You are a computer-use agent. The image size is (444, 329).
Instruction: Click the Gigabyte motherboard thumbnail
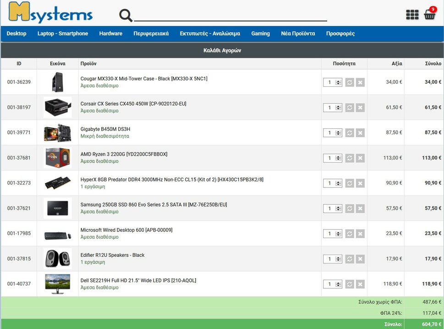click(x=57, y=133)
